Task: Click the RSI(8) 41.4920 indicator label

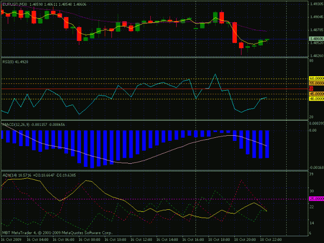Action: (x=15, y=62)
